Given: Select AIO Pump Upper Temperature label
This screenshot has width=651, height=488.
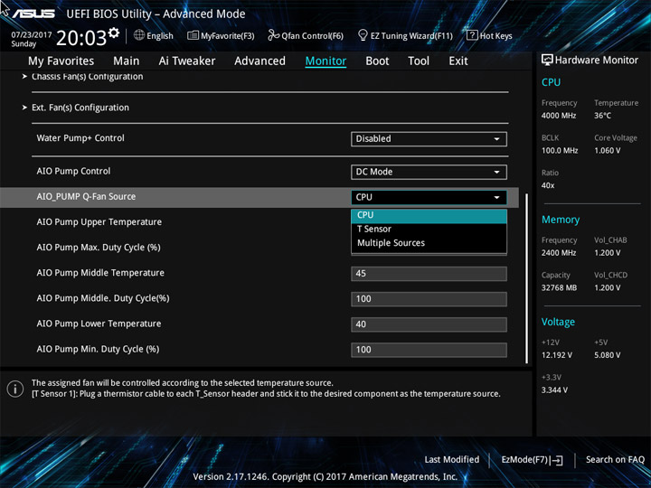Looking at the screenshot, I should (99, 222).
